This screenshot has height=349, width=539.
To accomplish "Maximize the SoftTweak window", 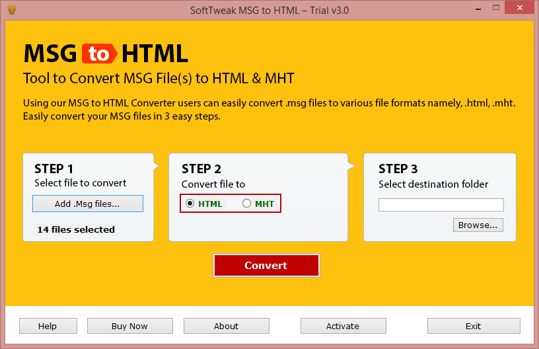I will 495,7.
